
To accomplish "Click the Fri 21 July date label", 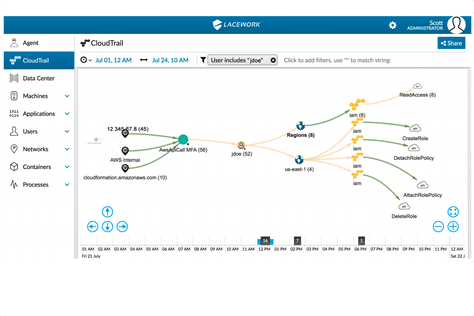I will [91, 256].
